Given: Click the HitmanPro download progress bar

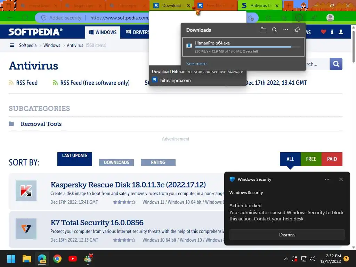Looking at the screenshot, I should (248, 47).
